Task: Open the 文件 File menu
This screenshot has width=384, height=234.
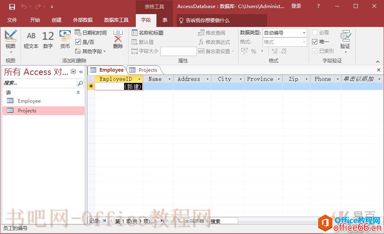Action: tap(12, 20)
